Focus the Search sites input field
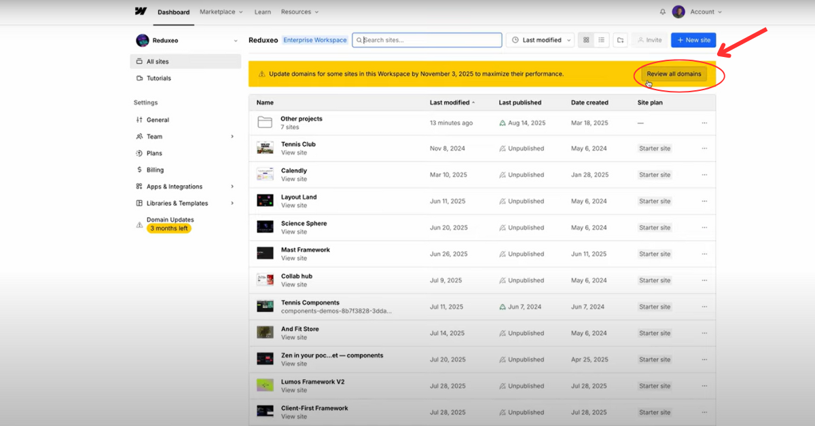This screenshot has height=426, width=815. point(428,40)
